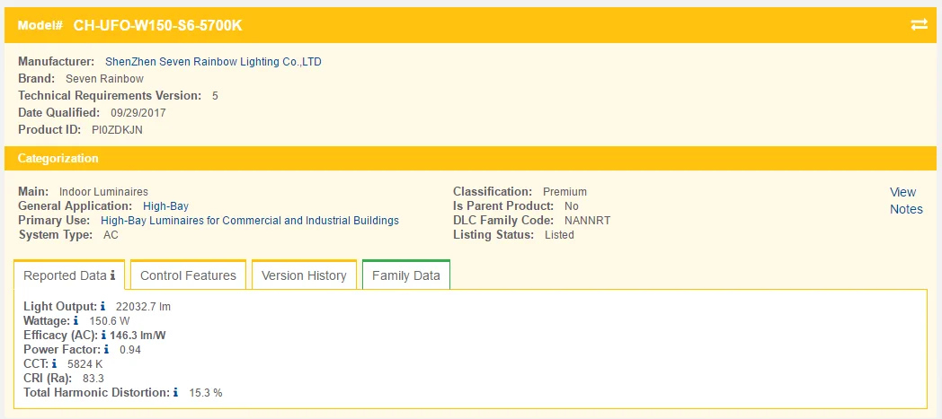Click the Product ID value PI0ZDKJN
The image size is (942, 419).
pos(117,130)
